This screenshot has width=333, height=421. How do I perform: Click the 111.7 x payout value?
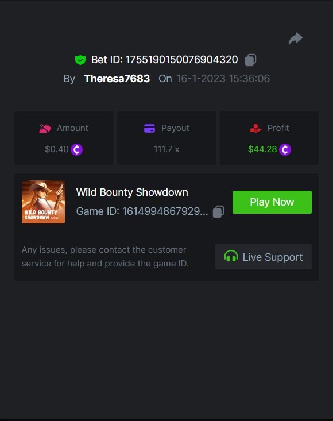click(166, 149)
